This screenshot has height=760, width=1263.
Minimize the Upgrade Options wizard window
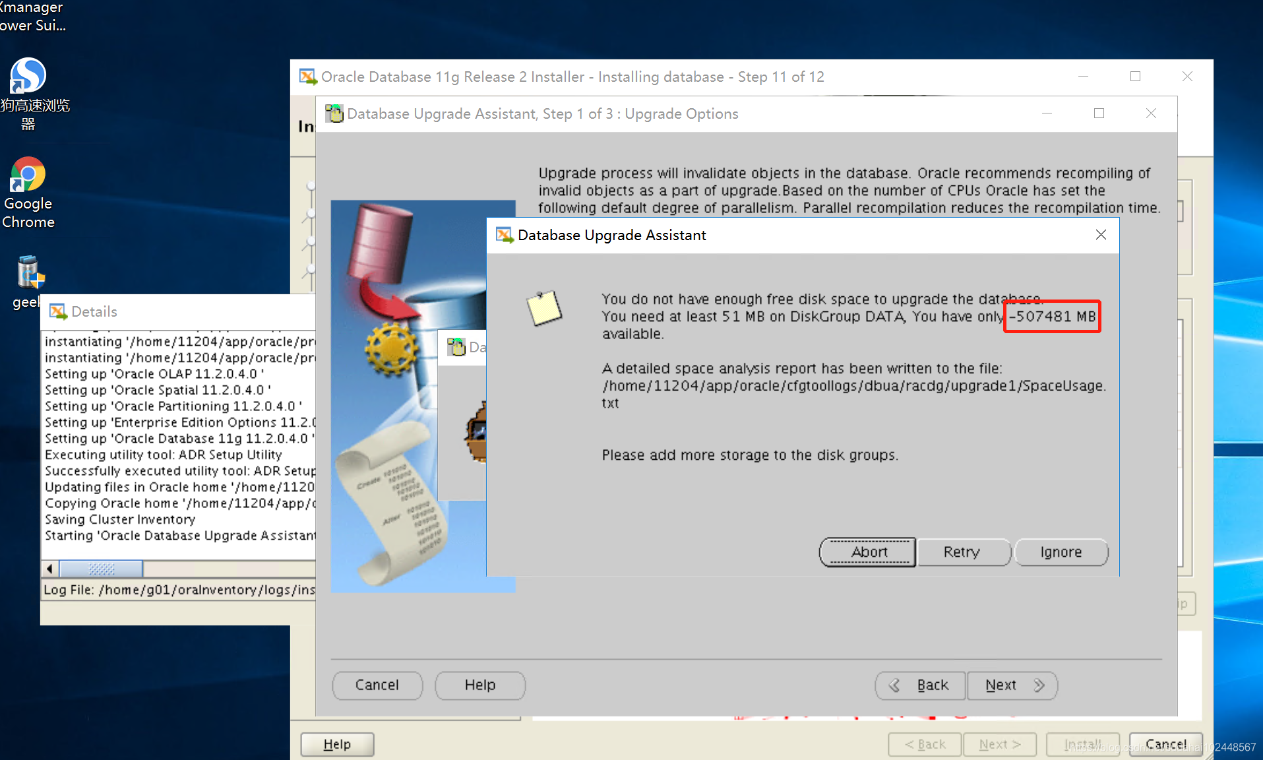1047,113
